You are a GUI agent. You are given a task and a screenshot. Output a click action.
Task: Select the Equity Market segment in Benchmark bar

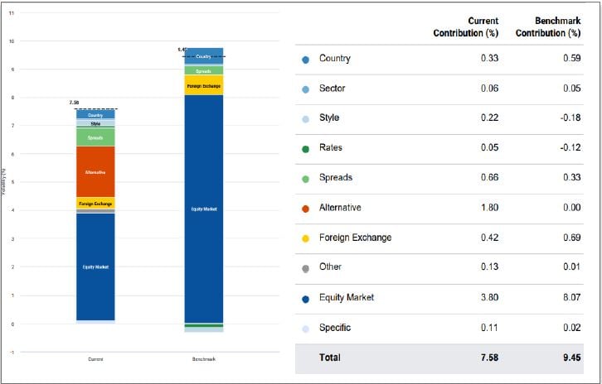(x=203, y=209)
